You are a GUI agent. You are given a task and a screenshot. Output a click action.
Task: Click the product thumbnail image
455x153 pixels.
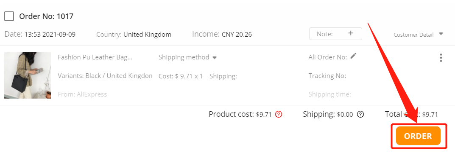point(28,75)
